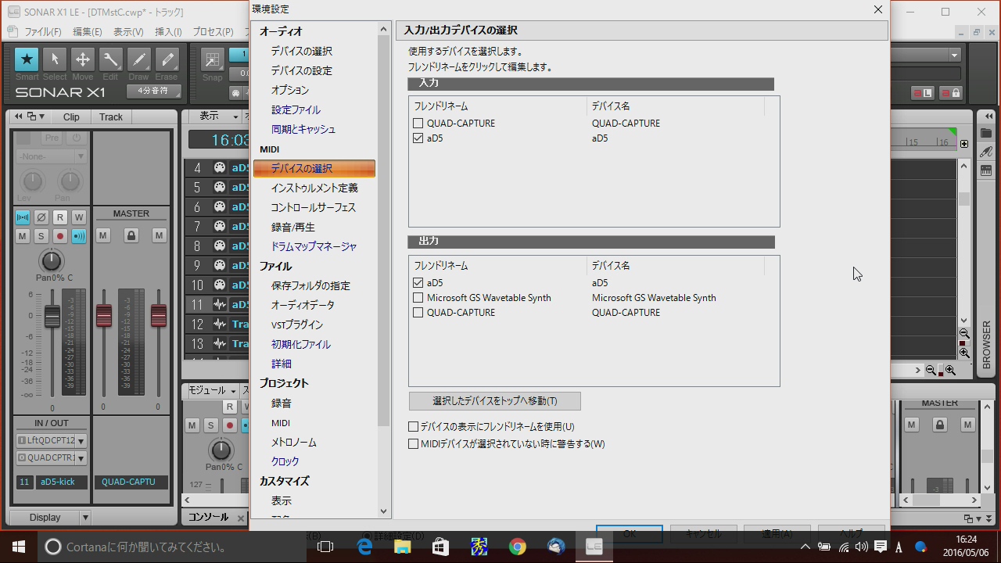The height and width of the screenshot is (563, 1001).
Task: Enable friendly names for device display checkbox
Action: pyautogui.click(x=414, y=427)
